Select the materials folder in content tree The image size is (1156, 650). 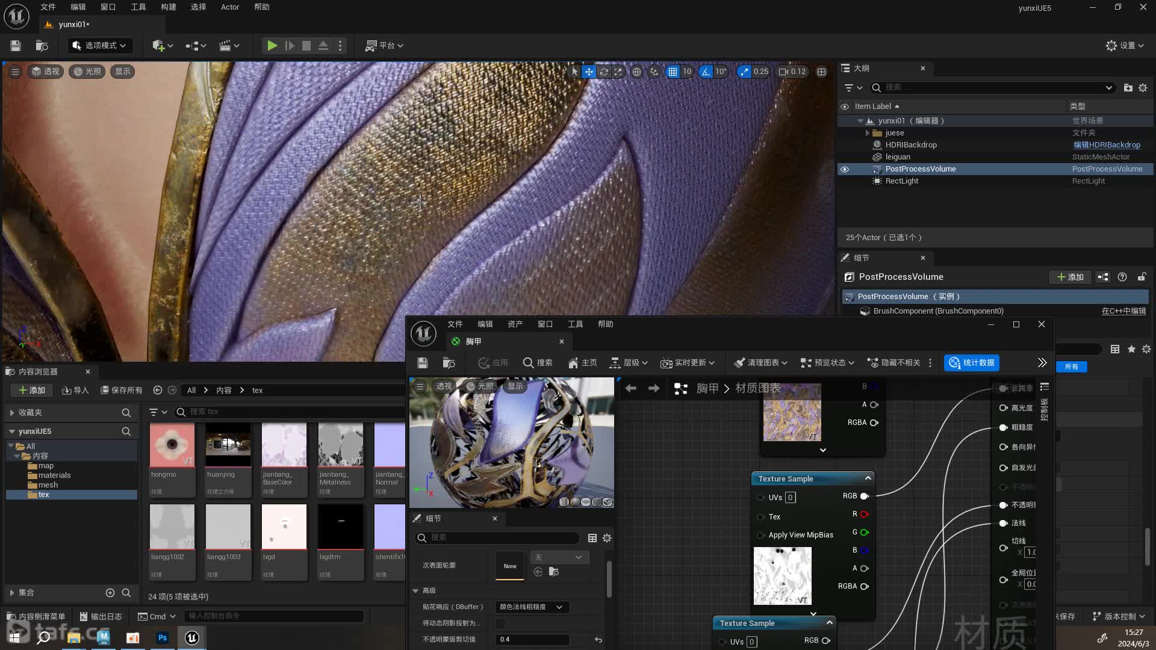54,475
